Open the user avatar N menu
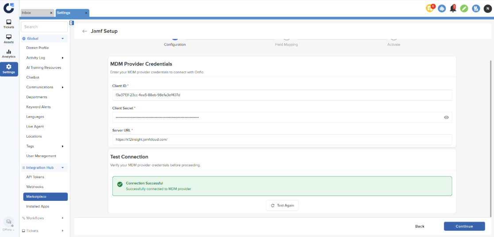Image resolution: width=494 pixels, height=237 pixels. 487,8
